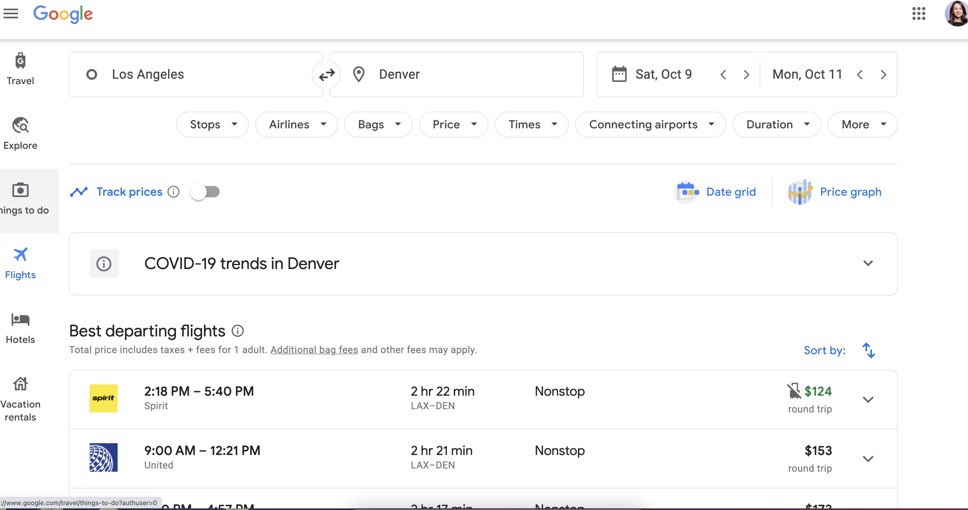Screen dimensions: 968x510
Task: Open the Date grid view
Action: pyautogui.click(x=715, y=192)
